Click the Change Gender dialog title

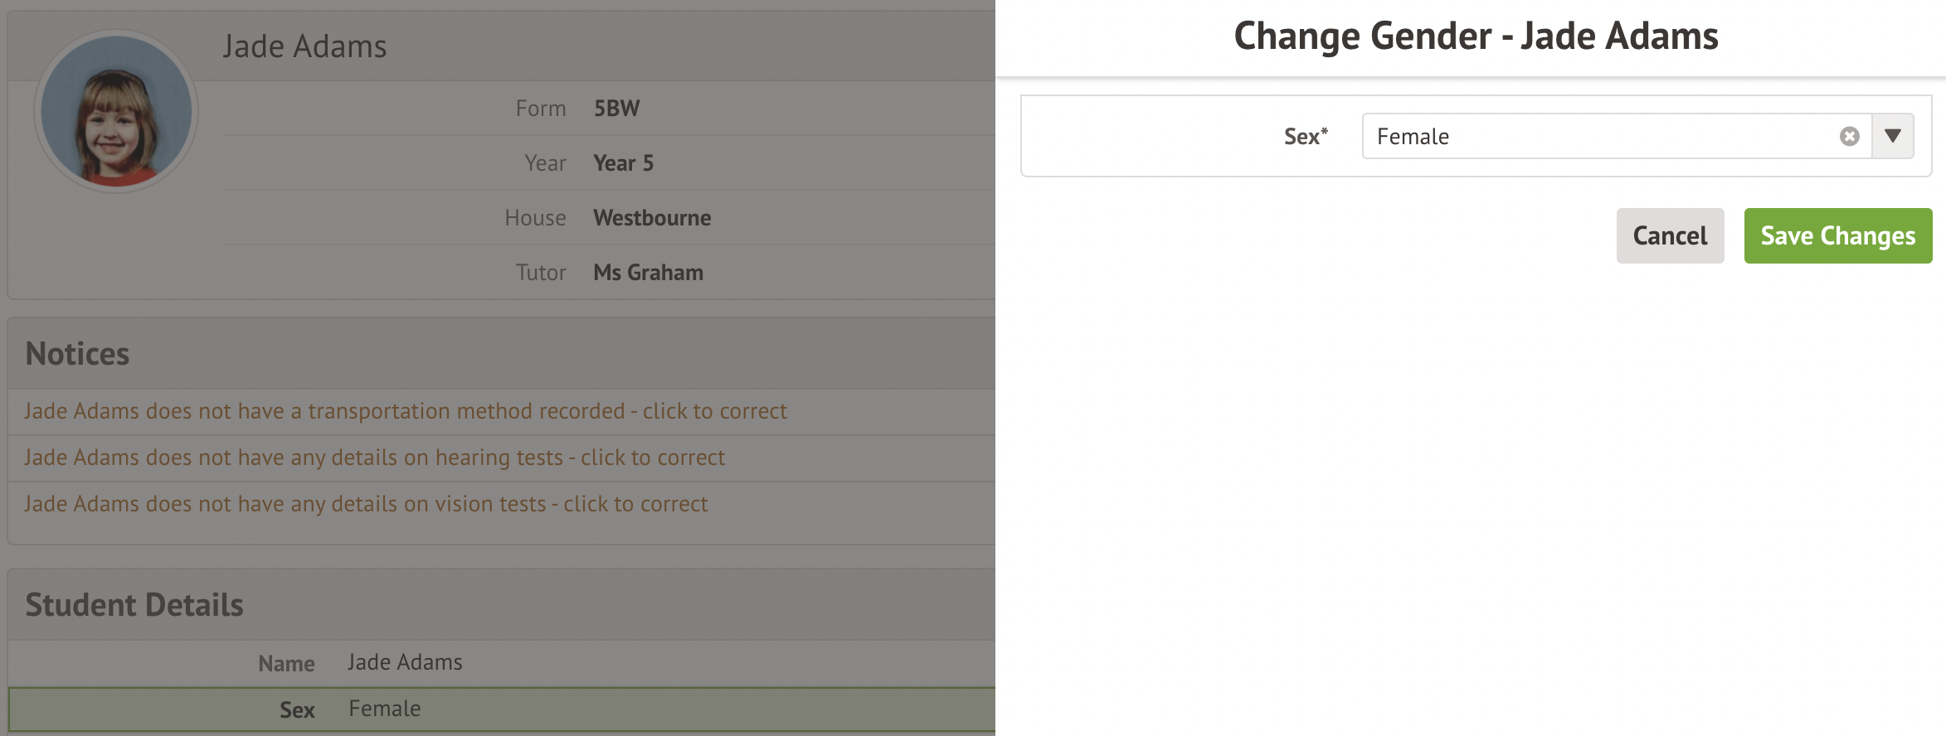coord(1476,36)
